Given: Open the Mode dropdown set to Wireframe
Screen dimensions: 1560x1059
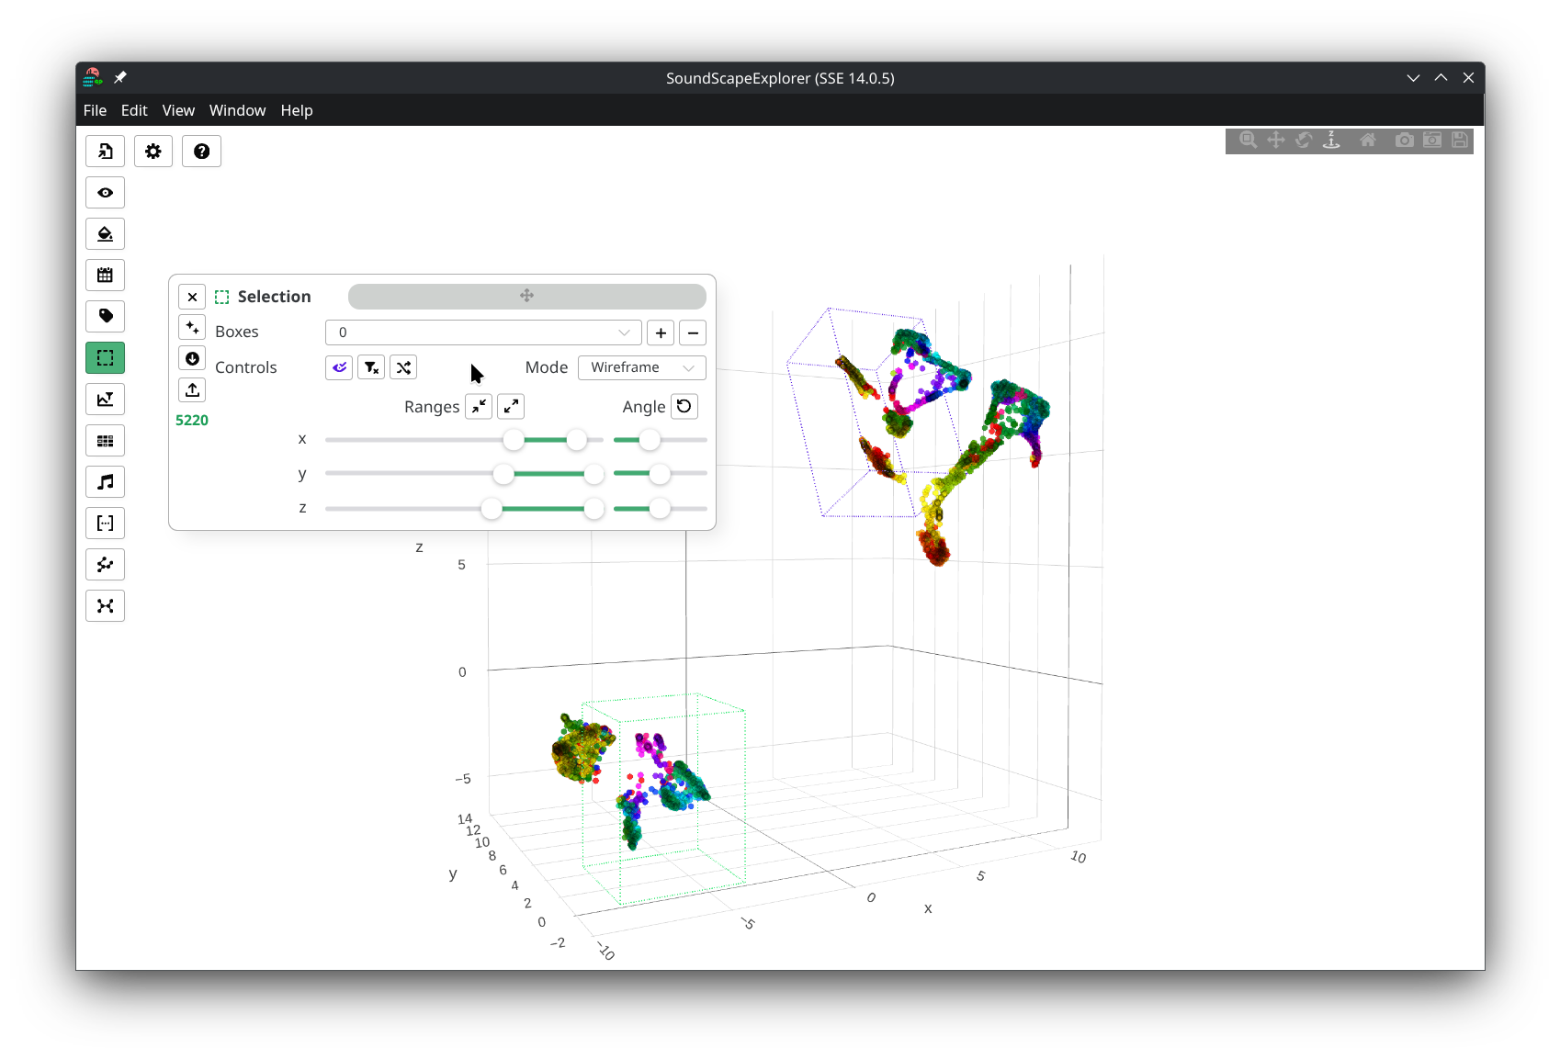Looking at the screenshot, I should click(x=641, y=367).
